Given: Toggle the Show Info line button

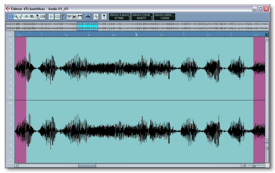Looking at the screenshot, I should (x=69, y=17).
